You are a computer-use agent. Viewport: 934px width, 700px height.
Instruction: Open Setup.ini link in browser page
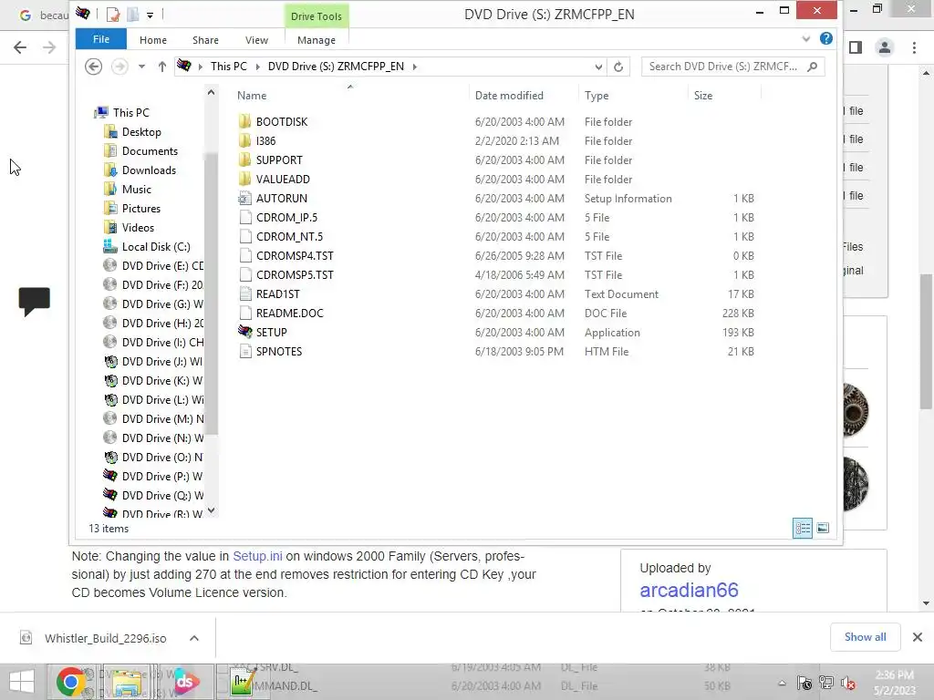[x=257, y=556]
